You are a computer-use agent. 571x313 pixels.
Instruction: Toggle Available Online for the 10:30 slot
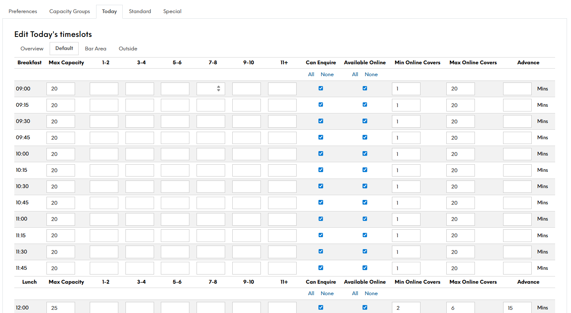365,186
